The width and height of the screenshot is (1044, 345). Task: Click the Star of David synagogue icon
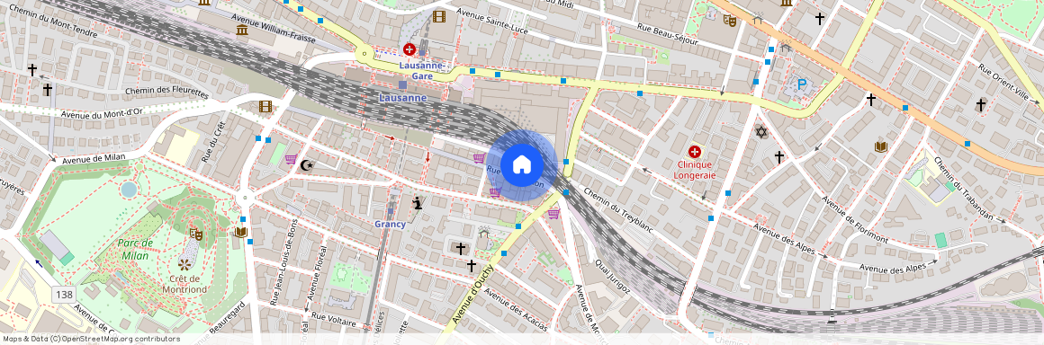[x=761, y=132]
